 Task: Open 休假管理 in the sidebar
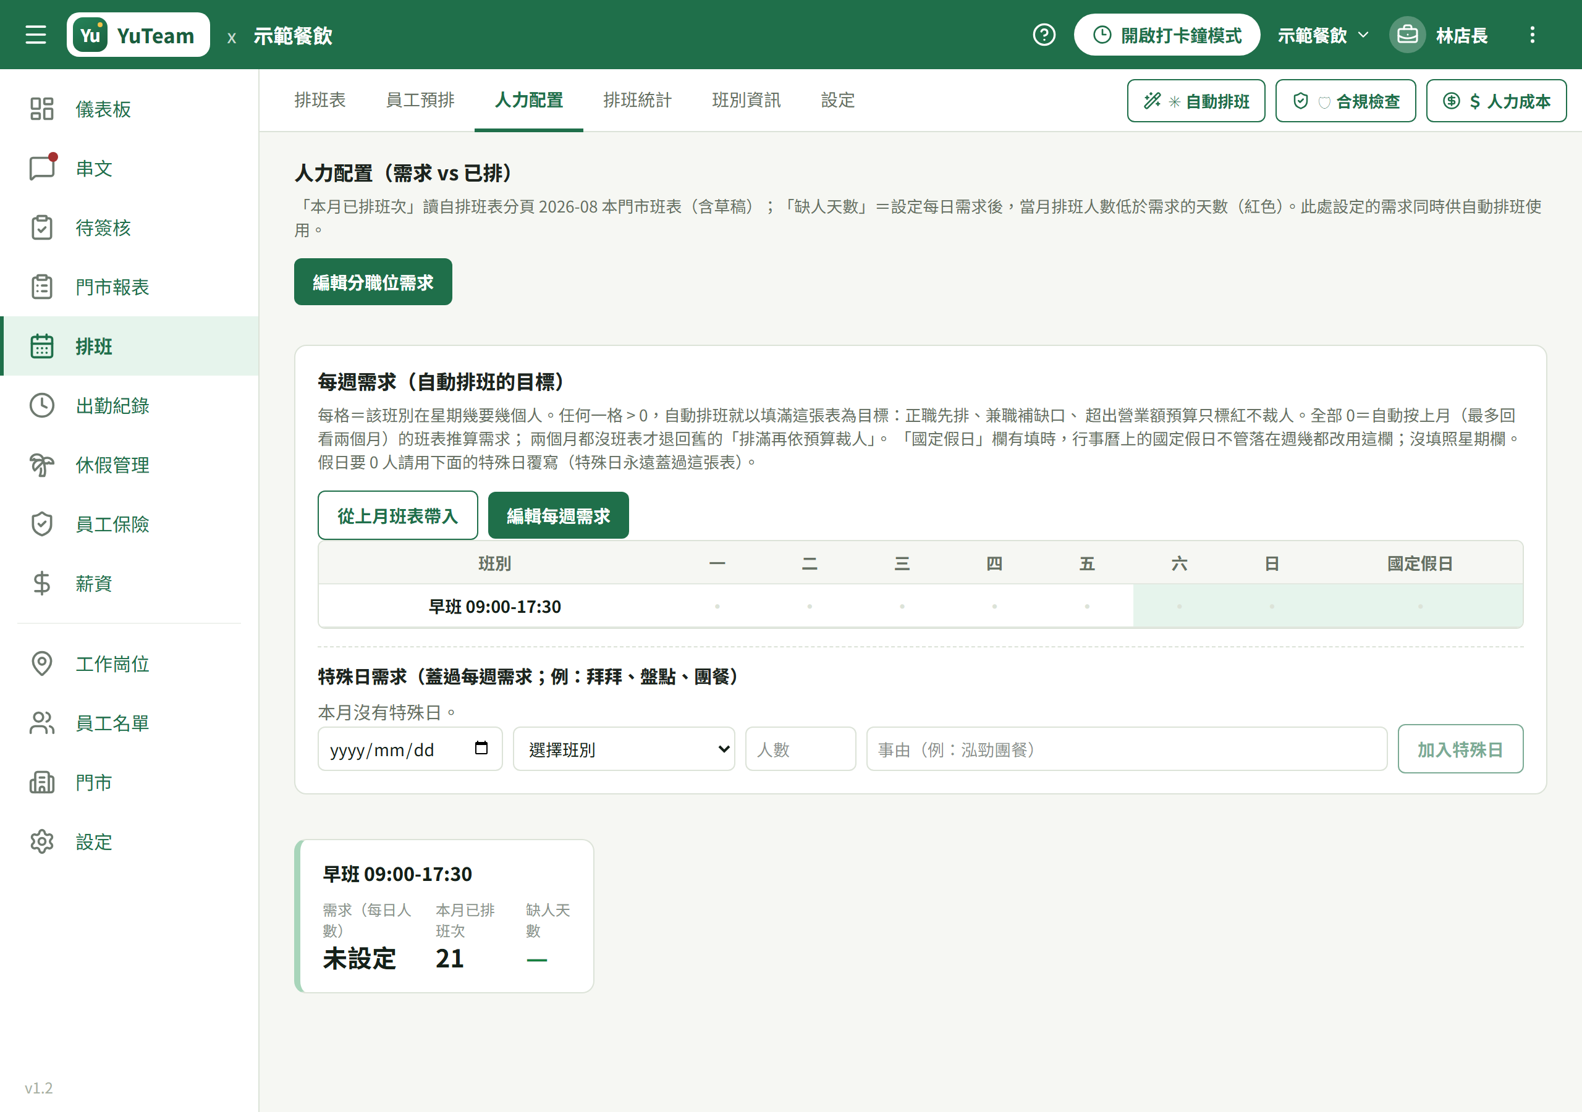130,465
